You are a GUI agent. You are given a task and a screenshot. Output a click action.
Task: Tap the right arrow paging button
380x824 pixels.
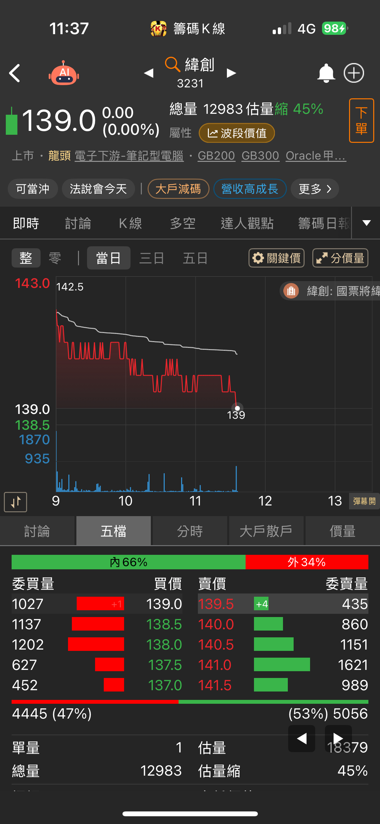click(x=338, y=738)
